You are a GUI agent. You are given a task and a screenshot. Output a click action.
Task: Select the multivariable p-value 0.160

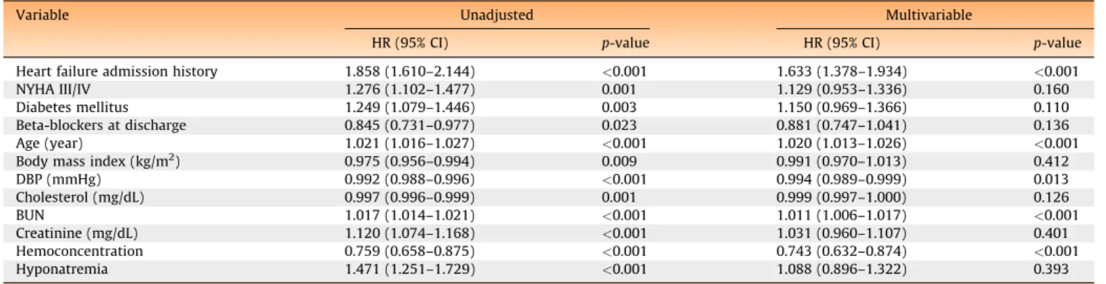click(x=1051, y=90)
